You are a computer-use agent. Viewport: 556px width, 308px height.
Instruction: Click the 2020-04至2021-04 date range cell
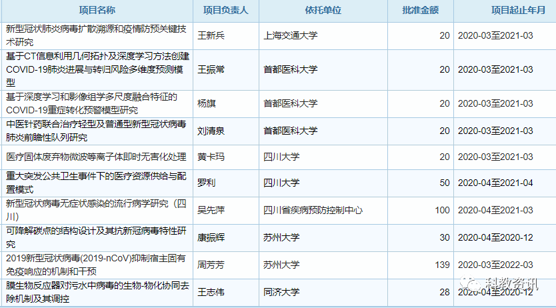point(495,183)
